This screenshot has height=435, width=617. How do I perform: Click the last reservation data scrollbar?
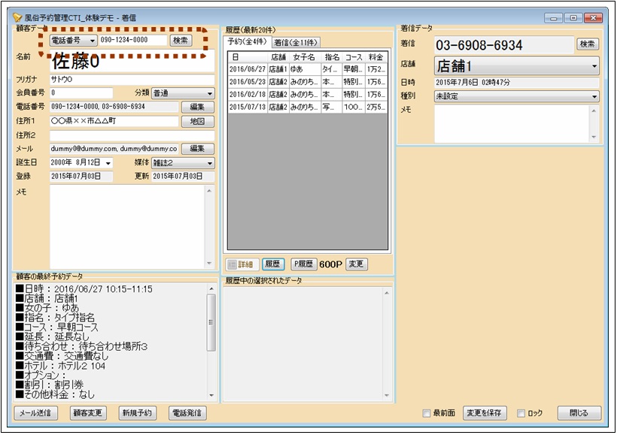tap(211, 342)
